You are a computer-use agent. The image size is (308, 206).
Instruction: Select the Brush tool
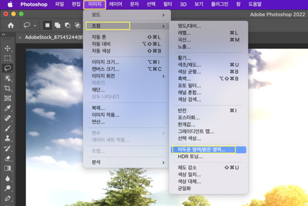(8, 129)
